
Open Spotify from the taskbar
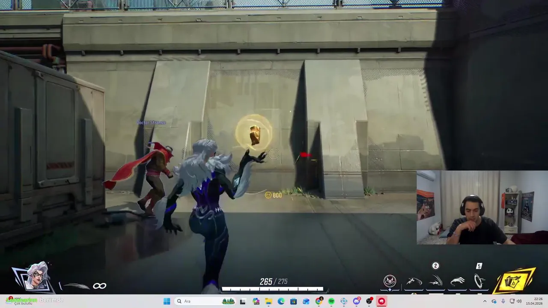(x=331, y=301)
